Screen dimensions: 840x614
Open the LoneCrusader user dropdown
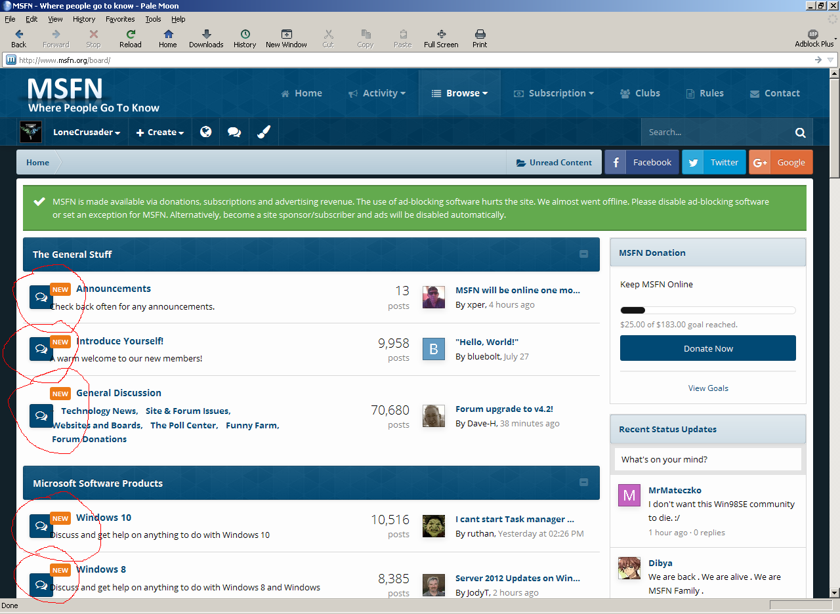pyautogui.click(x=87, y=132)
